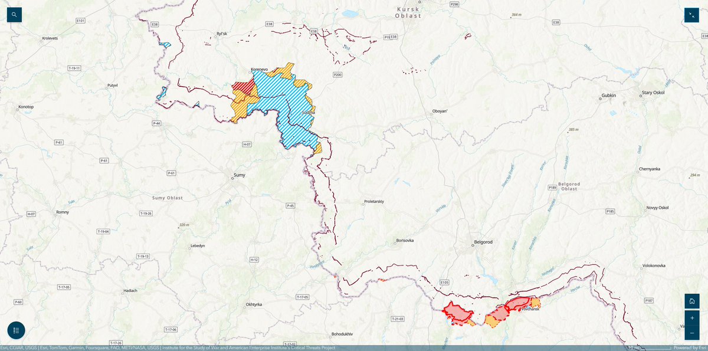Click the P-60 road shield
708x351 pixels.
tap(18, 302)
